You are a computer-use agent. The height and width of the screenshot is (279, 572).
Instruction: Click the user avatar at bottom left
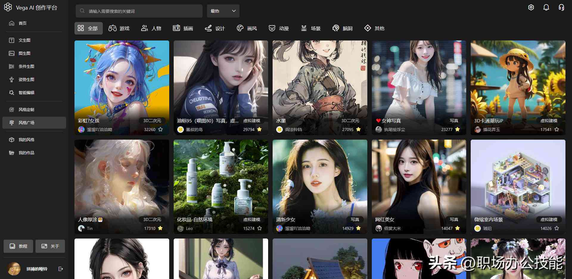(x=14, y=269)
